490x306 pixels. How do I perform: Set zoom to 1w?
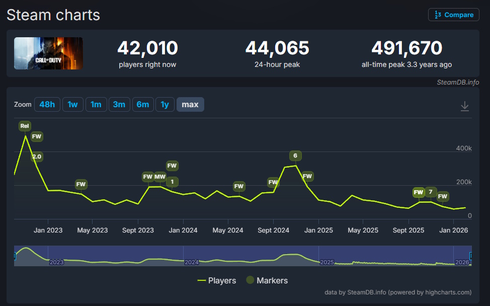[73, 104]
